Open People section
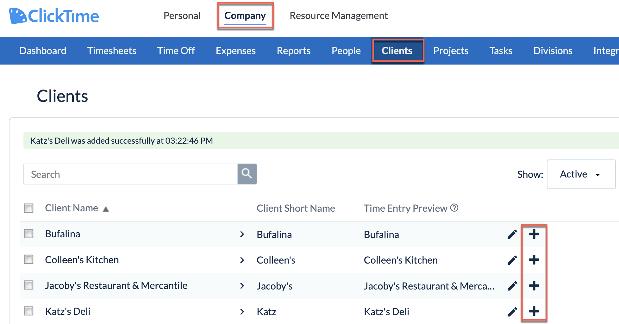 tap(346, 51)
